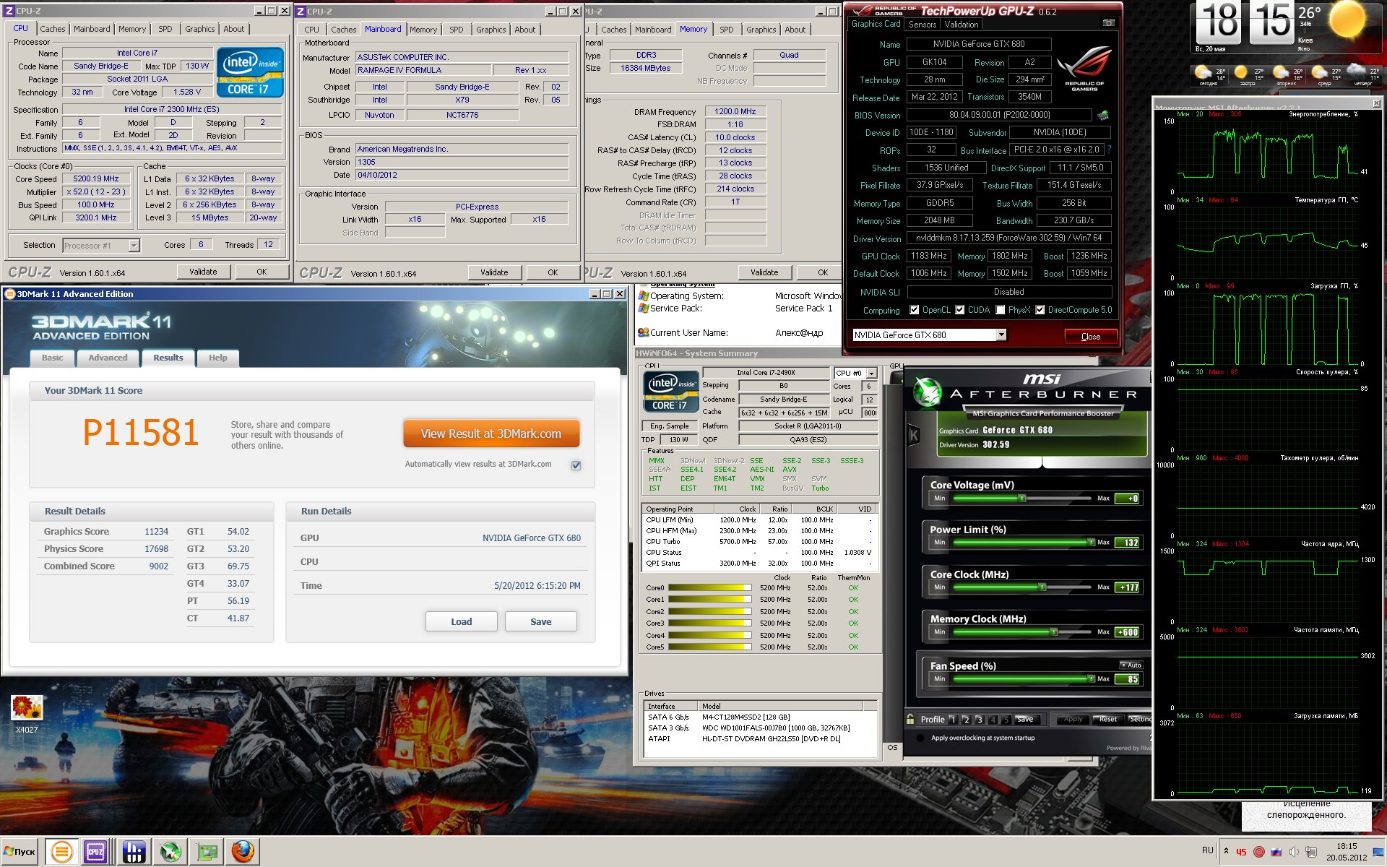Adjust Memory Clock slider handle
The height and width of the screenshot is (867, 1387).
(x=1054, y=631)
